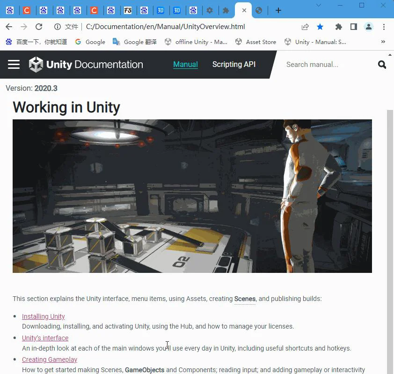Click the blue bookmark star
The width and height of the screenshot is (394, 374).
[x=320, y=27]
